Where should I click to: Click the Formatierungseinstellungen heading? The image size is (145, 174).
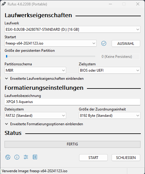click(x=44, y=88)
